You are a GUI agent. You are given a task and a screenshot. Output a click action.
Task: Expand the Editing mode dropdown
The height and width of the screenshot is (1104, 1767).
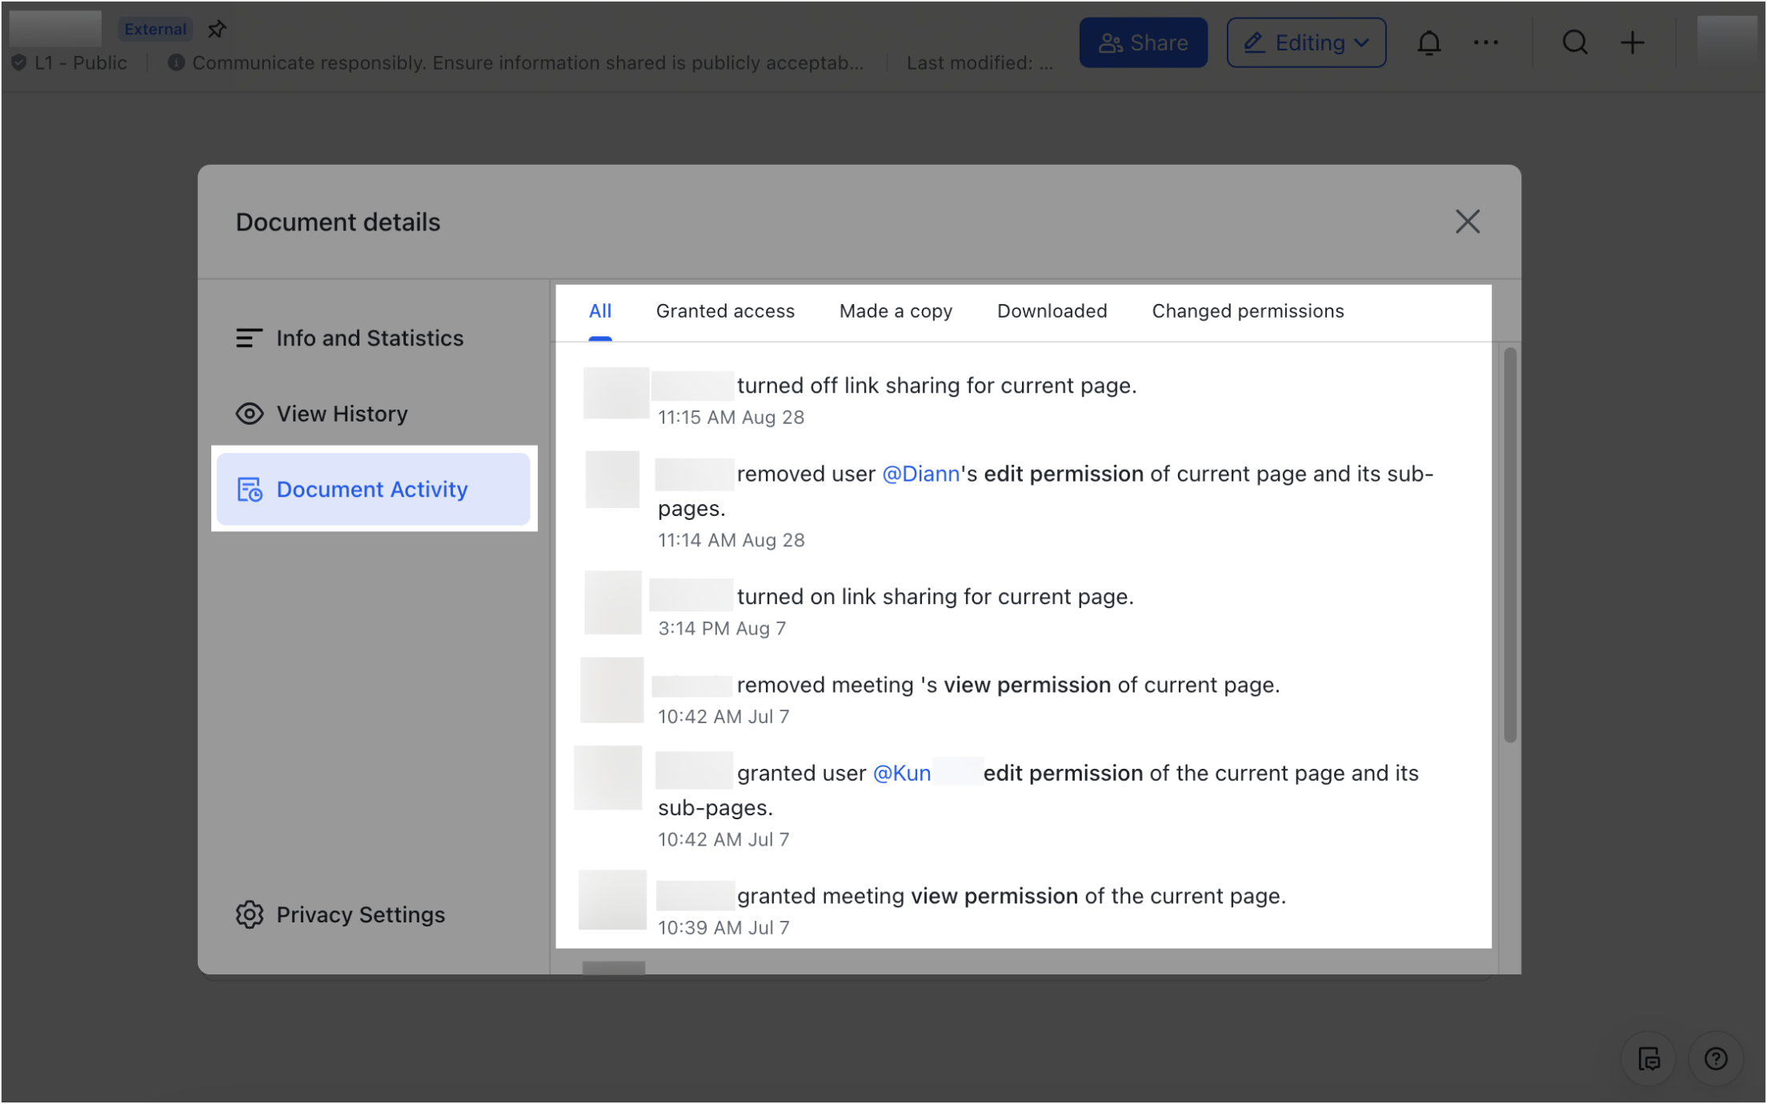tap(1306, 42)
